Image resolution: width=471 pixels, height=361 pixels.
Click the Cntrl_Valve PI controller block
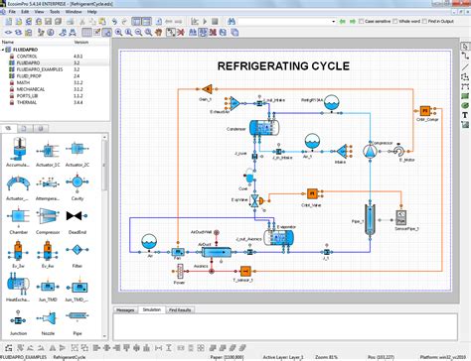click(312, 193)
